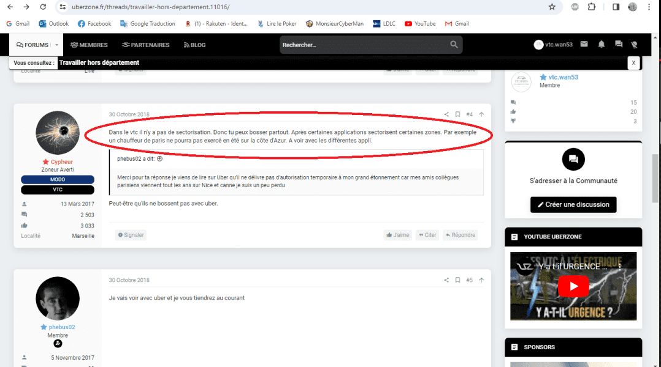The height and width of the screenshot is (367, 661).
Task: Play the Uberzone YouTube video
Action: coord(573,286)
